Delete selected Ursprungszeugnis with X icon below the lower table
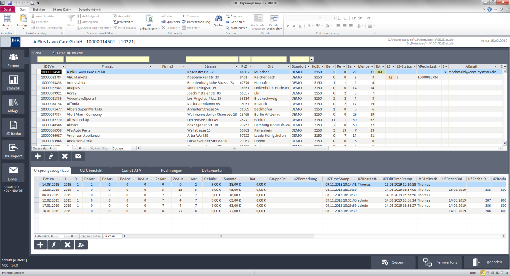The image size is (510, 276). [x=67, y=245]
